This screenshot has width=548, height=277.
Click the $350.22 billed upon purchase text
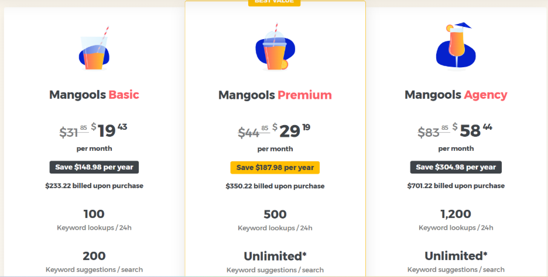[x=275, y=186]
